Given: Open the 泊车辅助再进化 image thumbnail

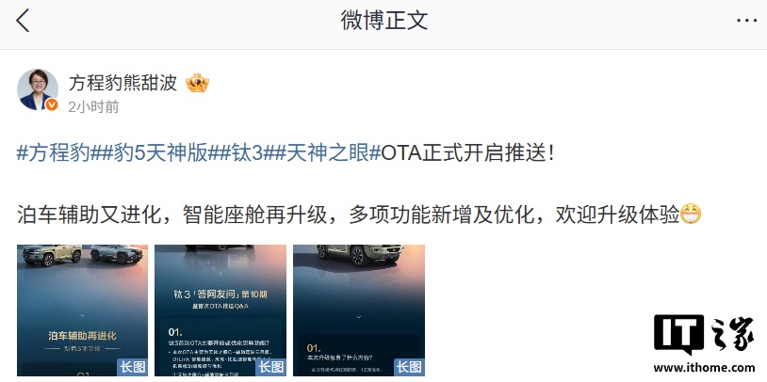Looking at the screenshot, I should (x=82, y=310).
